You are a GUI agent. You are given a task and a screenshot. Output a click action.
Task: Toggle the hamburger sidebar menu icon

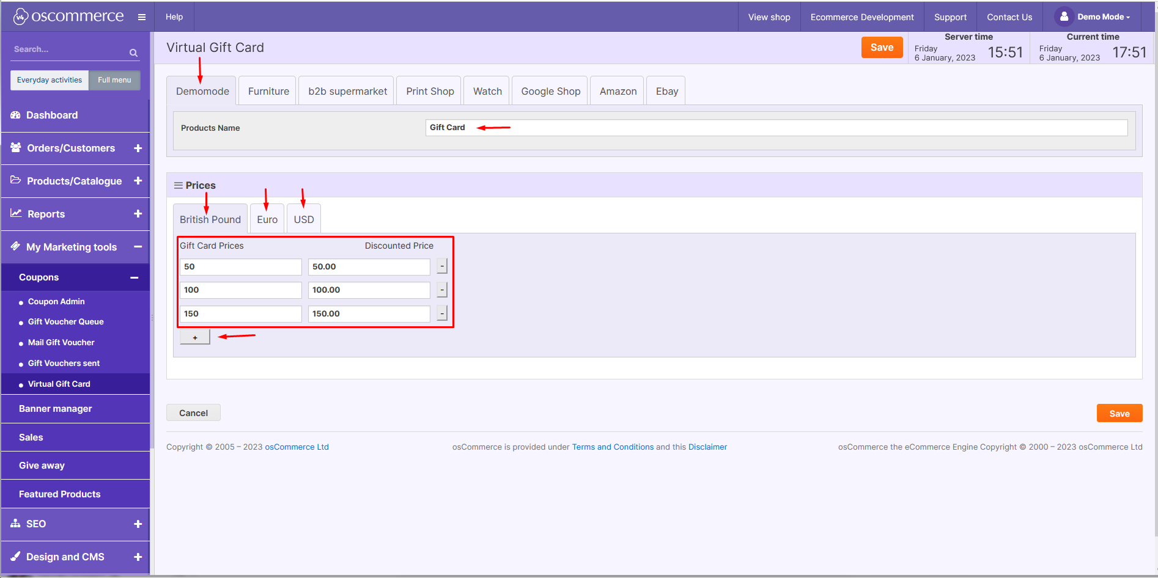(142, 17)
